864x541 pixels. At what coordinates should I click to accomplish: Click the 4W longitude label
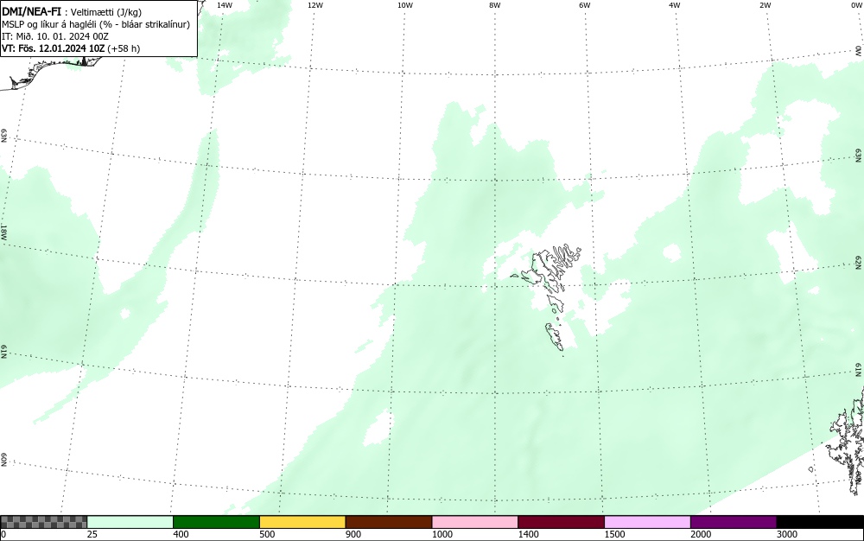pos(675,5)
